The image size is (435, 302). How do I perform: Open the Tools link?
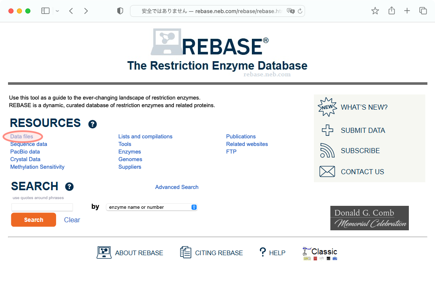tap(125, 144)
